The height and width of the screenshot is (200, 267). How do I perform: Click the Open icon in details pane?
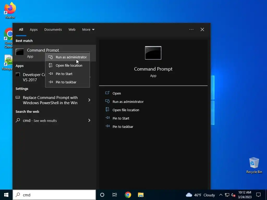coord(107,93)
